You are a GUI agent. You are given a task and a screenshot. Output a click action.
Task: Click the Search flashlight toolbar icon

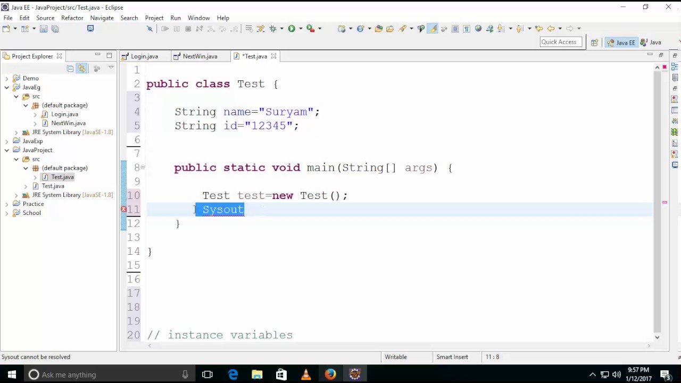pos(403,29)
